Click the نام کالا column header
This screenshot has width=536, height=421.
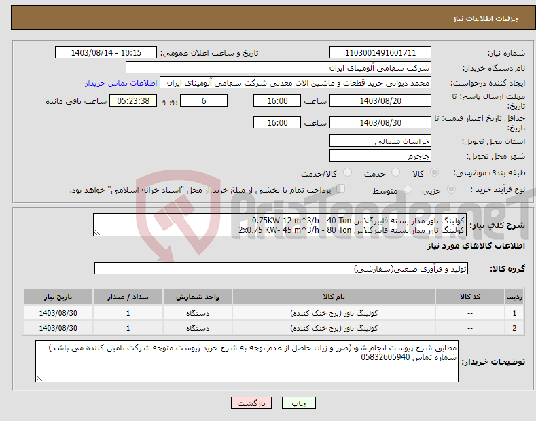tap(334, 297)
